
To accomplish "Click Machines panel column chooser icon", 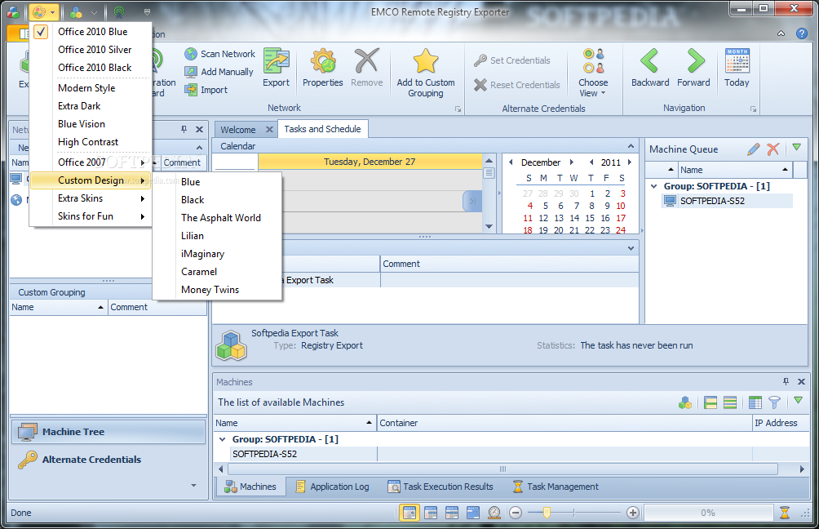I will [755, 402].
